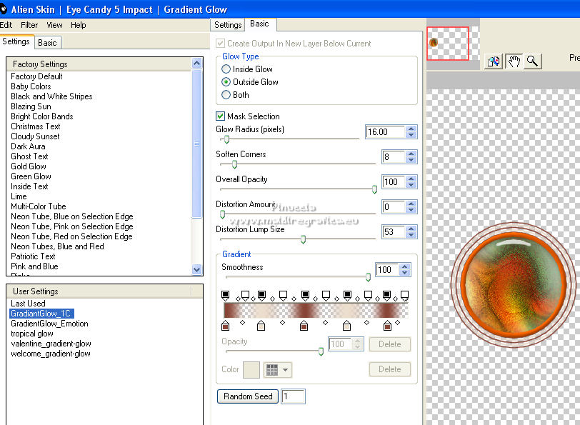Select Patriotic Text preset
The width and height of the screenshot is (580, 425).
tap(33, 256)
